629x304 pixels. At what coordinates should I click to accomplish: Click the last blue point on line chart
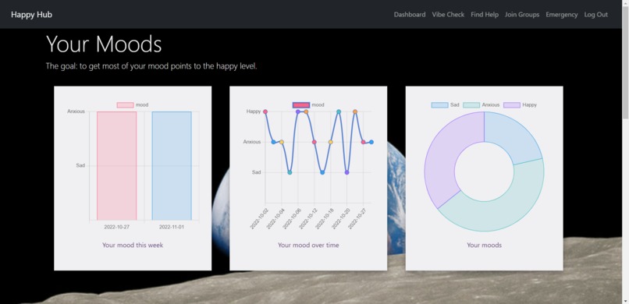coord(371,142)
